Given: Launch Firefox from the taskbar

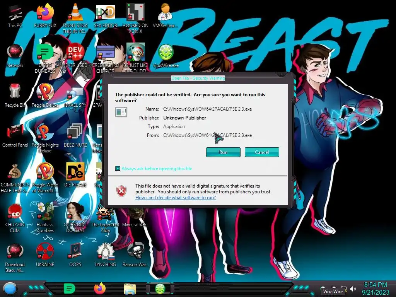Looking at the screenshot, I should coord(100,288).
